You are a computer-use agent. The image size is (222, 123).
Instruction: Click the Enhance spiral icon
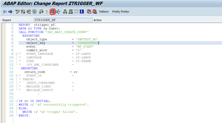point(34,12)
